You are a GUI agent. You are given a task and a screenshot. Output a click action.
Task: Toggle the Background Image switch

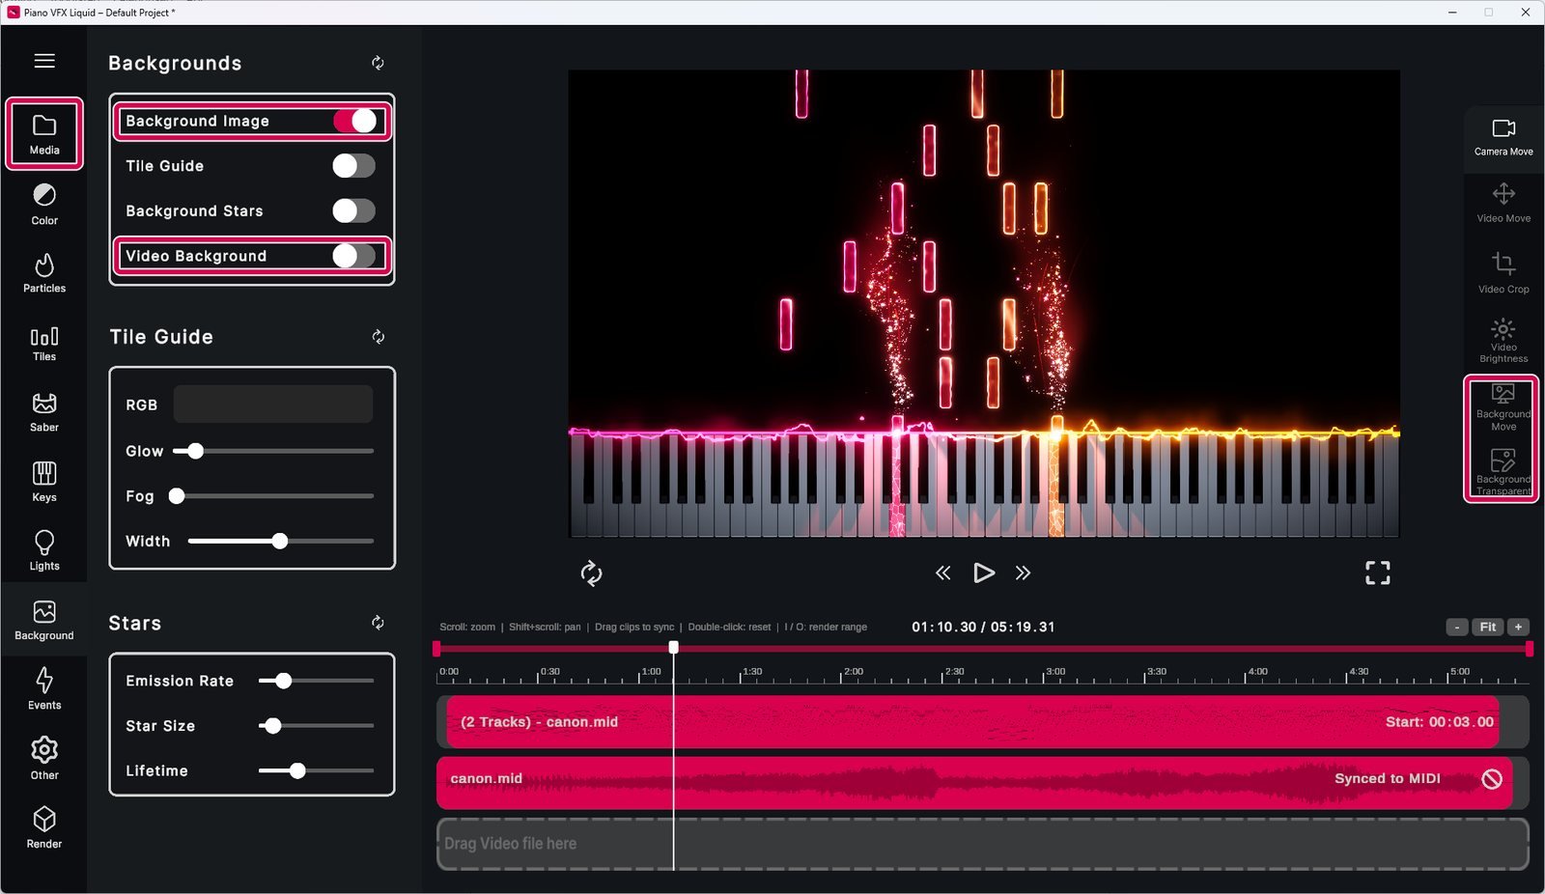[354, 121]
